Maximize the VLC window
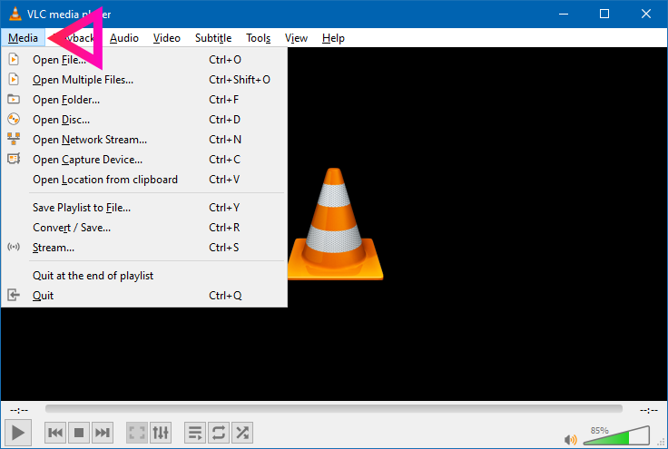 click(604, 14)
